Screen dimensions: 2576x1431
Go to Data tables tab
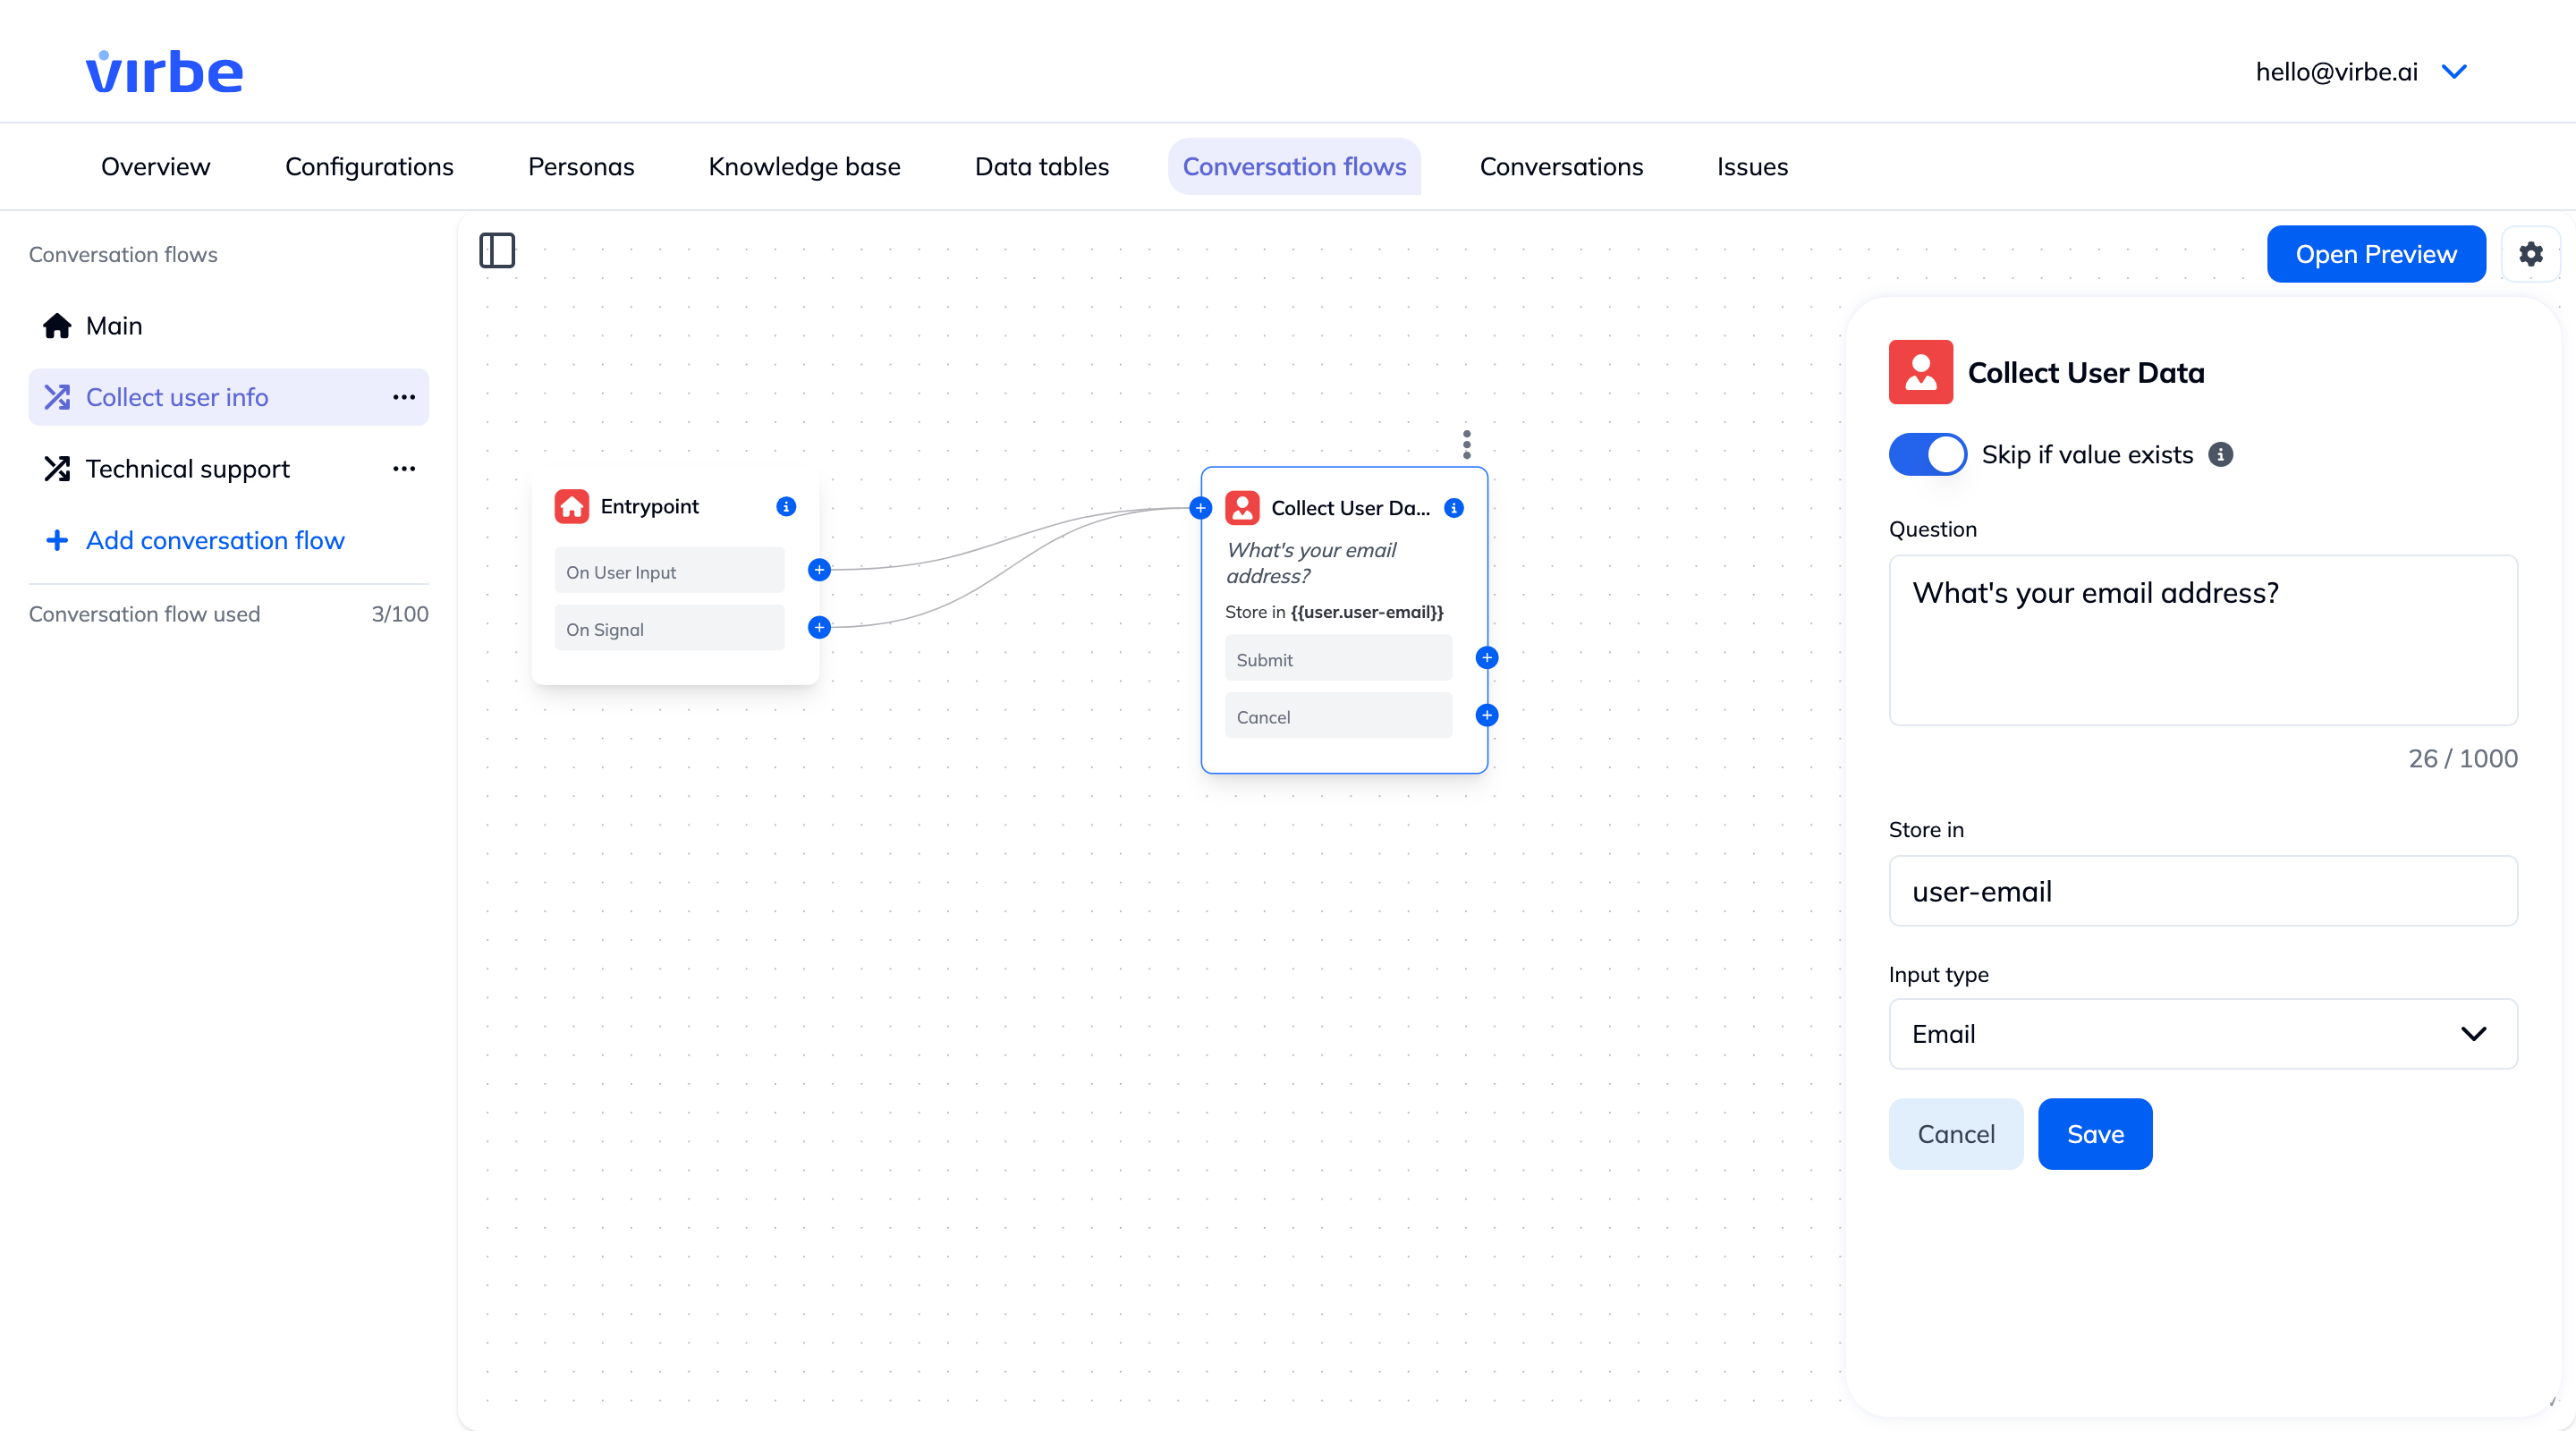1041,167
